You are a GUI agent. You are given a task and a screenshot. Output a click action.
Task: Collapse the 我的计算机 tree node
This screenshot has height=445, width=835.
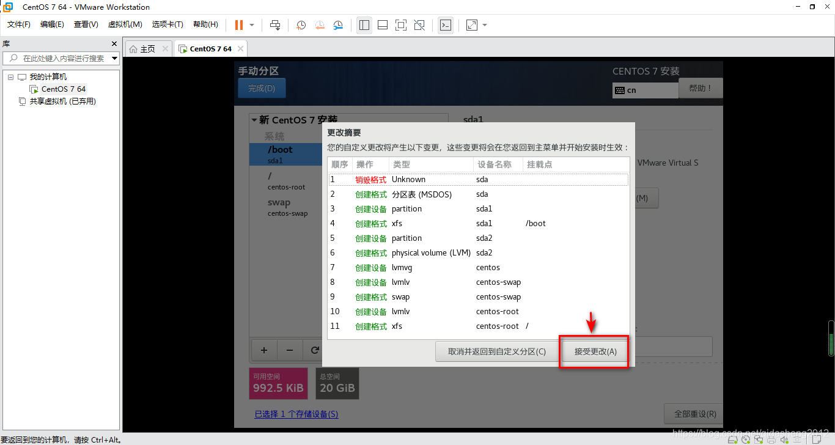click(10, 77)
